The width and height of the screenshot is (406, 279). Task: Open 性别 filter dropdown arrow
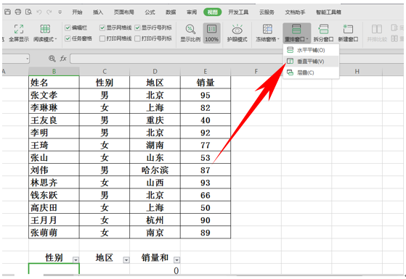[x=76, y=260]
